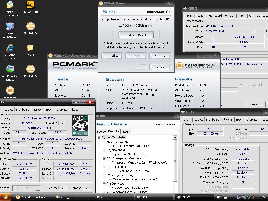
Task: Switch to Caches tab in Mainboard CPU-Z window
Action: click(x=201, y=16)
